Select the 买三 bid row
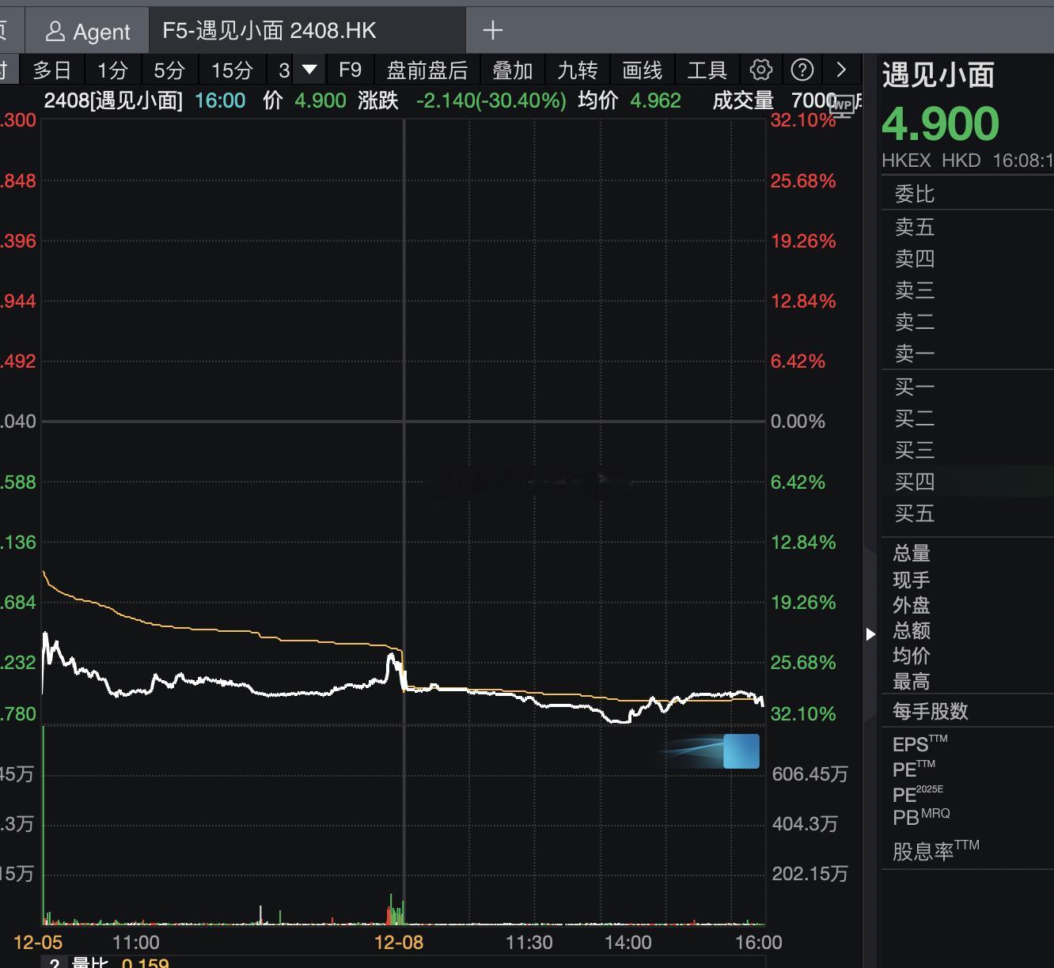The width and height of the screenshot is (1054, 968). pyautogui.click(x=968, y=450)
